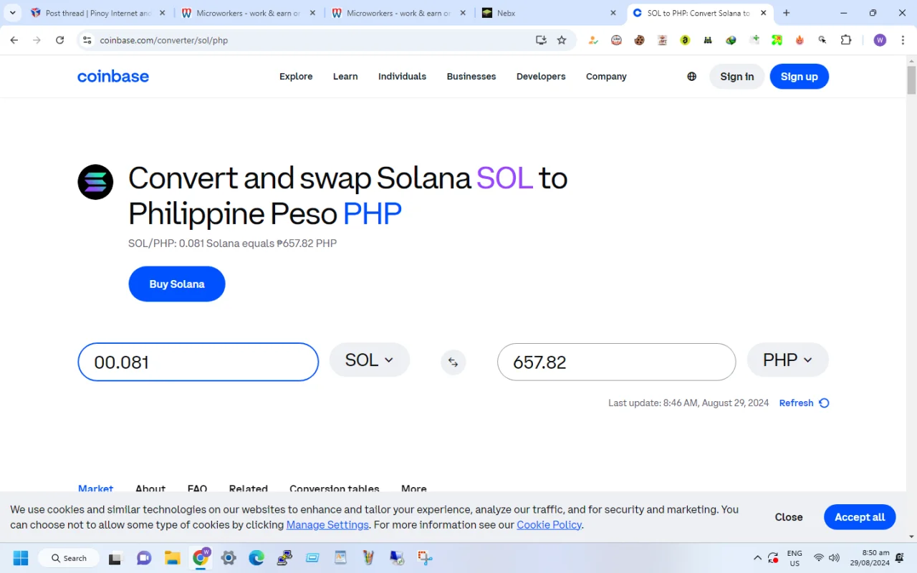
Task: Go back to previous page
Action: (14, 40)
